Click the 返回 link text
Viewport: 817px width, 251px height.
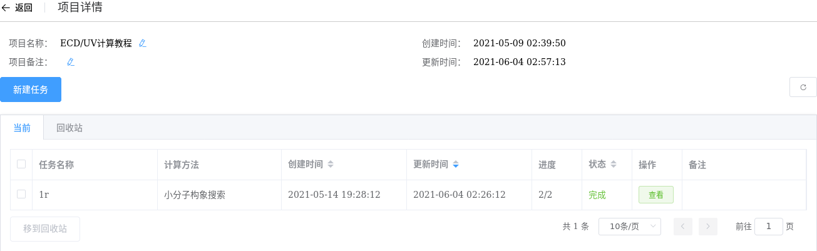[24, 8]
